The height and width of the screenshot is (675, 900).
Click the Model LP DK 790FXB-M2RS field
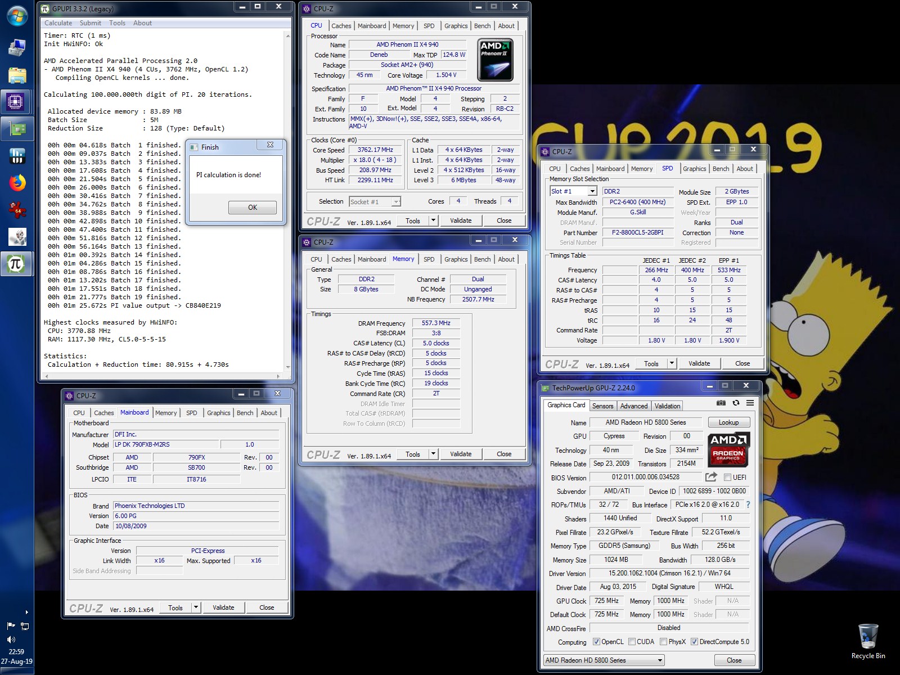point(165,444)
